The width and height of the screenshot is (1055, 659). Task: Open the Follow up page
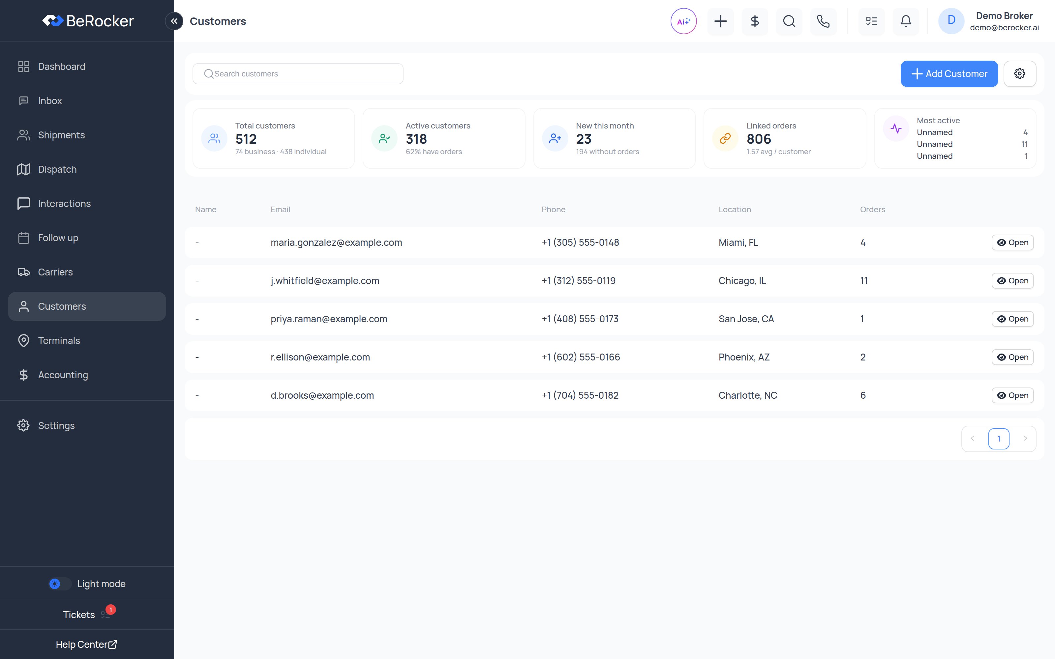click(x=87, y=238)
